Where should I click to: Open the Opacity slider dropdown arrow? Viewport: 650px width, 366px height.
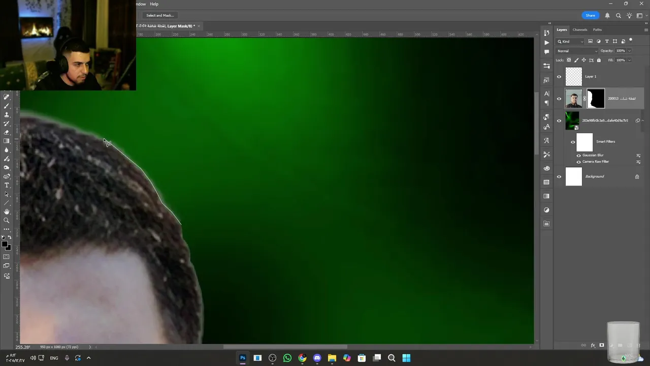(x=629, y=51)
